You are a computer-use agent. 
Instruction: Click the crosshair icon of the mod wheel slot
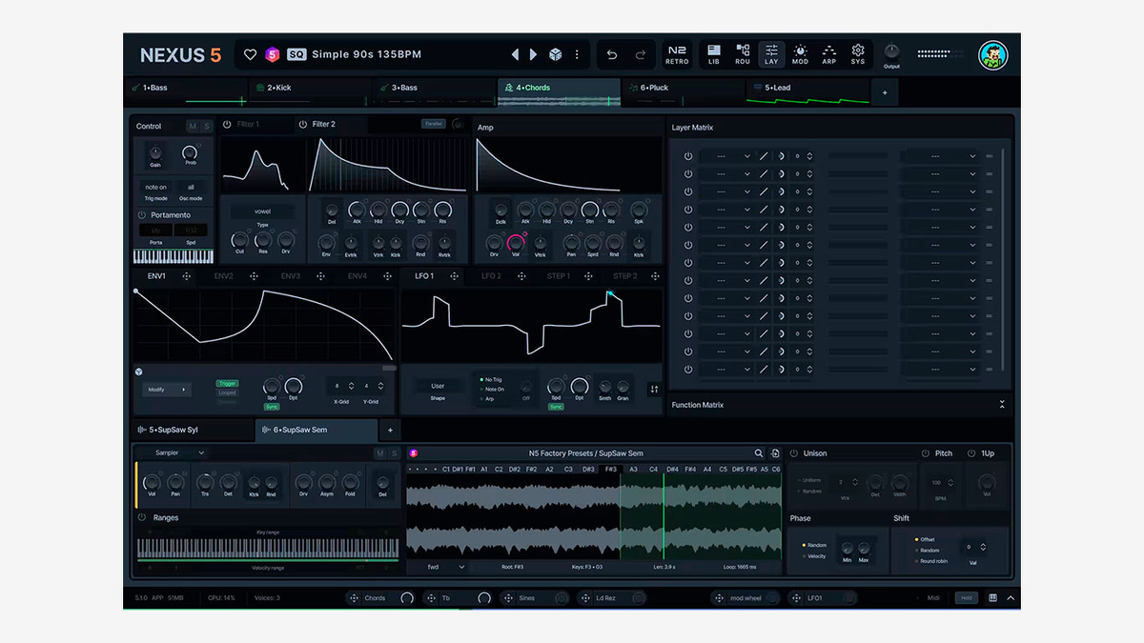coord(720,598)
